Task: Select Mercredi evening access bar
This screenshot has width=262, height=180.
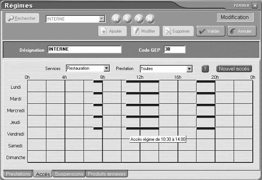Action: pyautogui.click(x=206, y=105)
